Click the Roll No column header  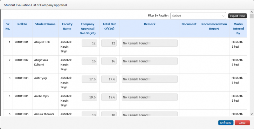tap(22, 24)
